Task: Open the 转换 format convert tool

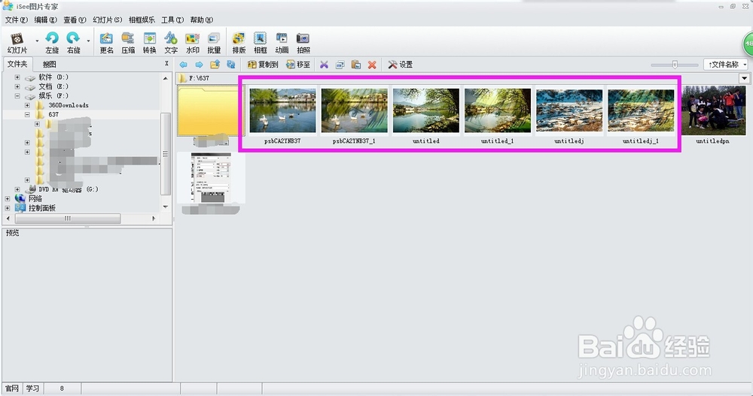Action: [150, 42]
